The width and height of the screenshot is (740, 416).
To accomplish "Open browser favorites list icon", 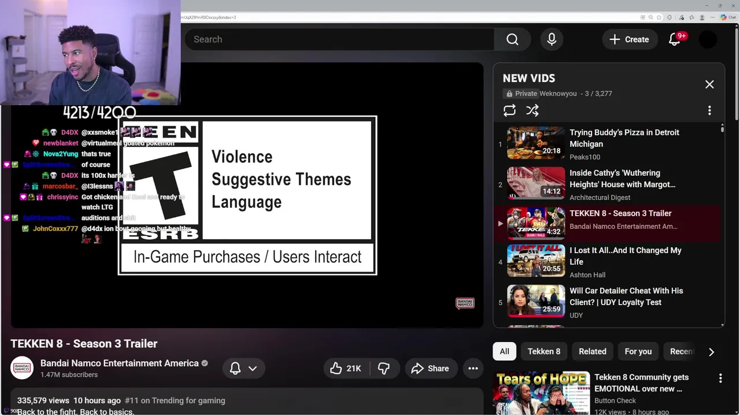I will [x=691, y=17].
